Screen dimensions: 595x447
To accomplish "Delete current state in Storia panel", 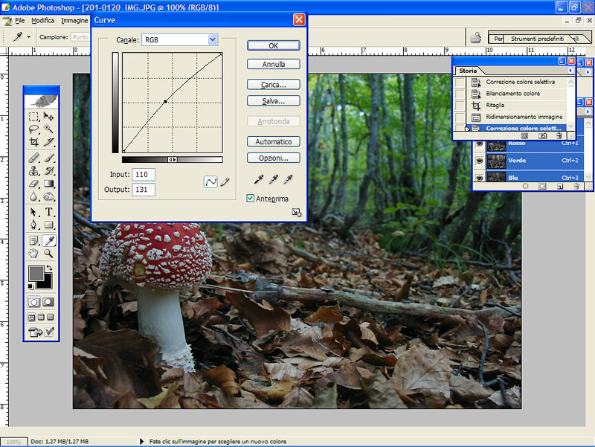I will point(559,135).
